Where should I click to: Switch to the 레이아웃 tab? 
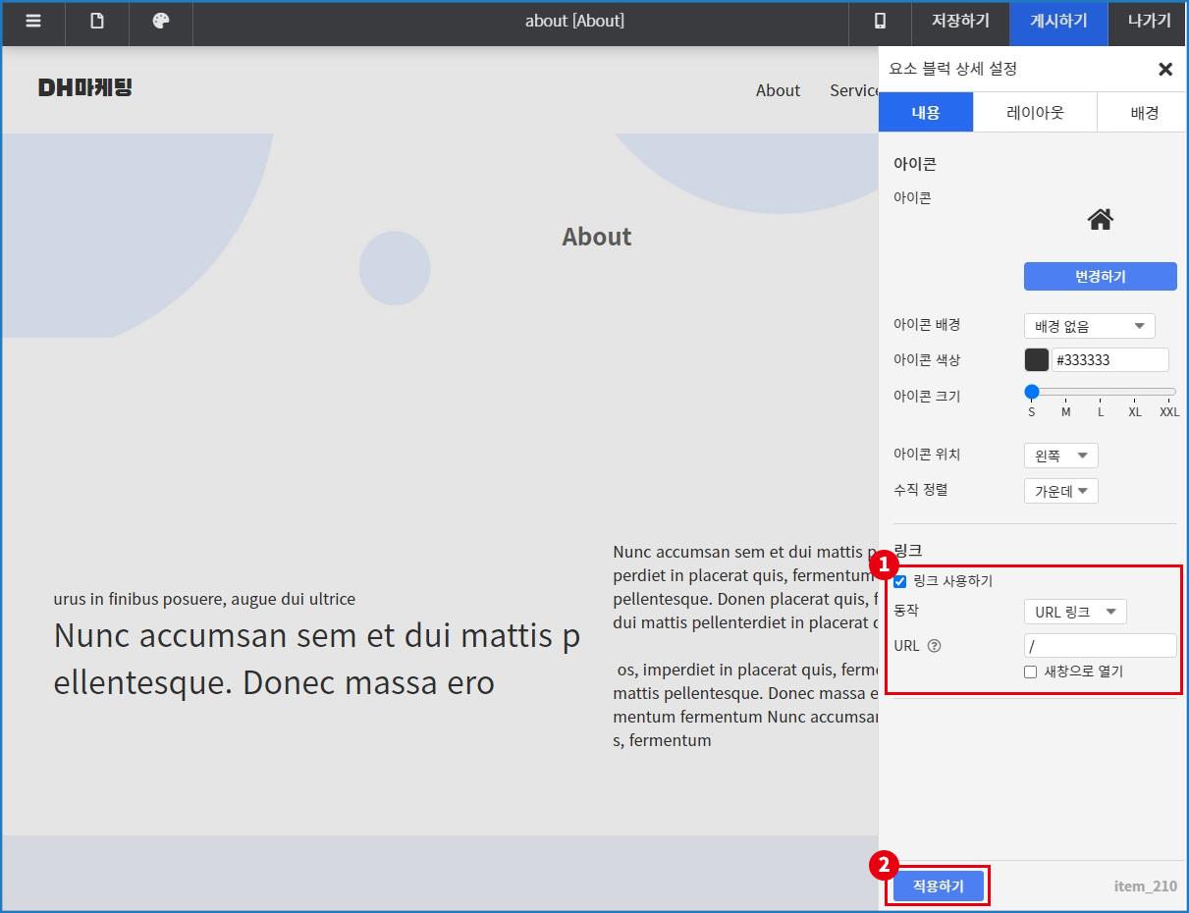[x=1035, y=113]
